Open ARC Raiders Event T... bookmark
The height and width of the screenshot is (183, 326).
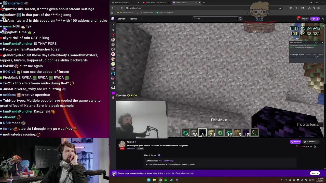145,13
